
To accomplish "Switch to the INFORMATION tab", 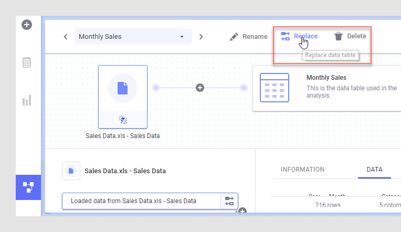I will [x=302, y=170].
